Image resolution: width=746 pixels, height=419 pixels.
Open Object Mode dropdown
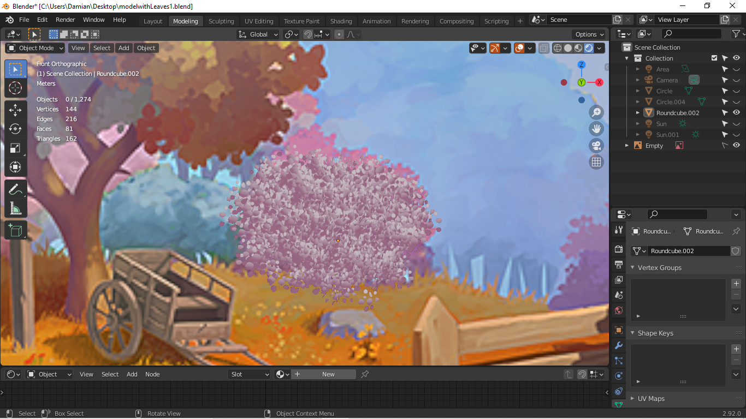[35, 48]
